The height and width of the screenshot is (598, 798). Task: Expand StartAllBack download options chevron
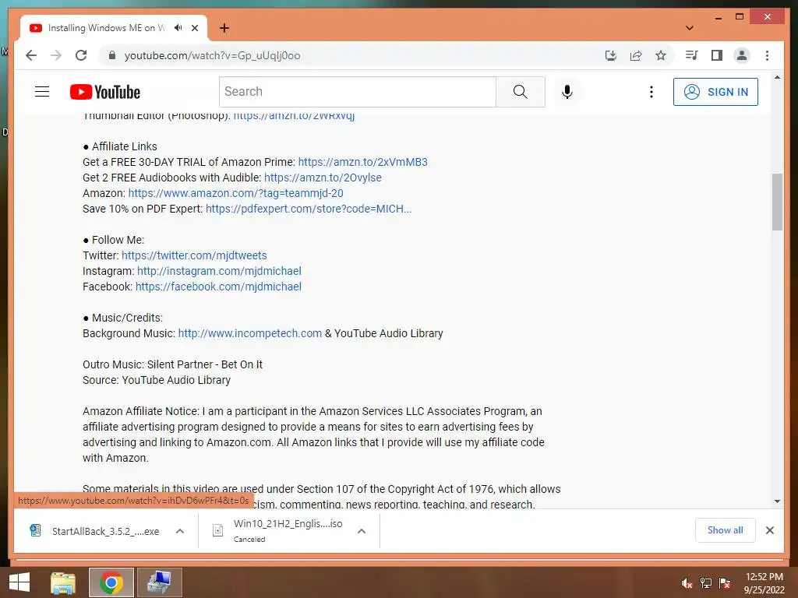tap(180, 531)
